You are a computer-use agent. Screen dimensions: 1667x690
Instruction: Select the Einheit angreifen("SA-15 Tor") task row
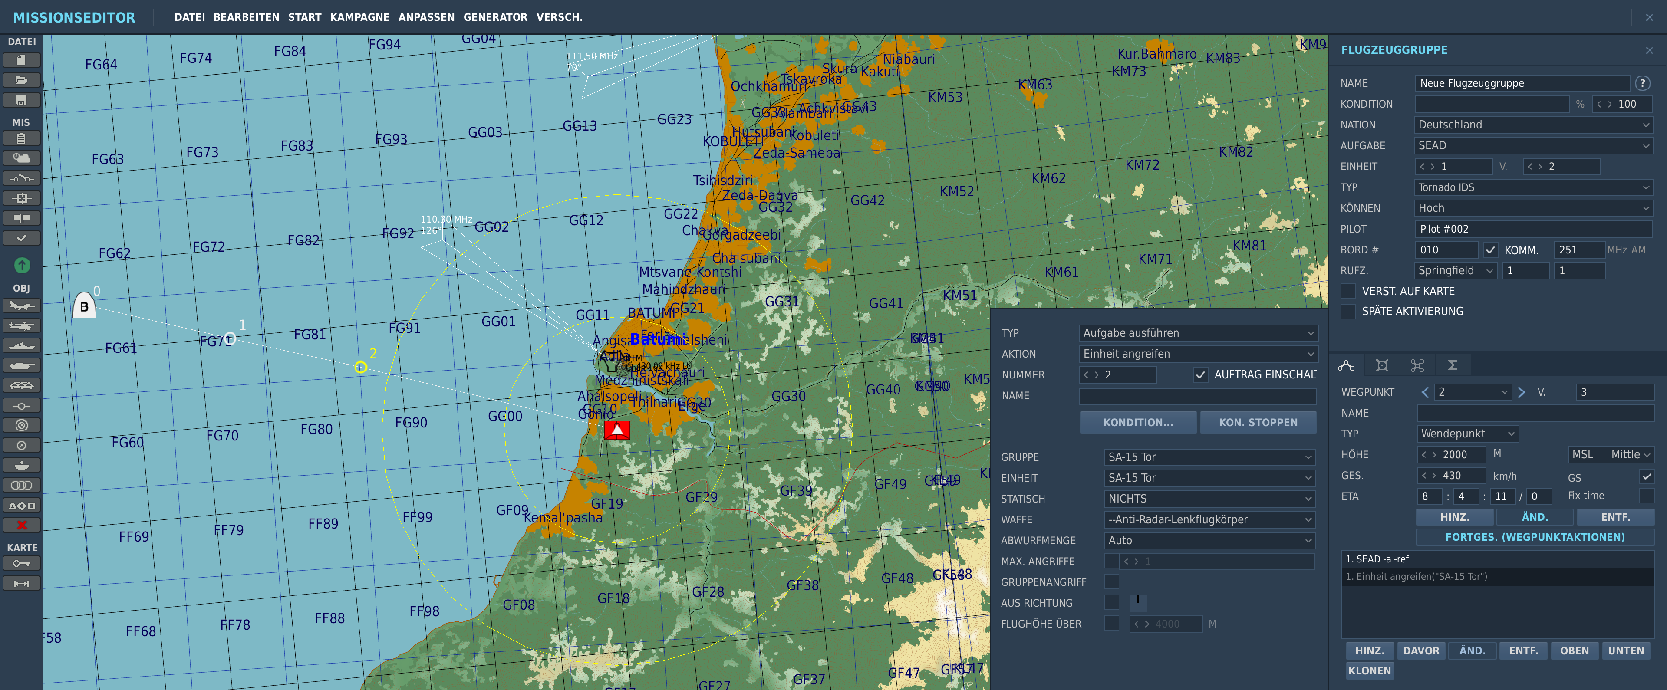(x=1497, y=577)
